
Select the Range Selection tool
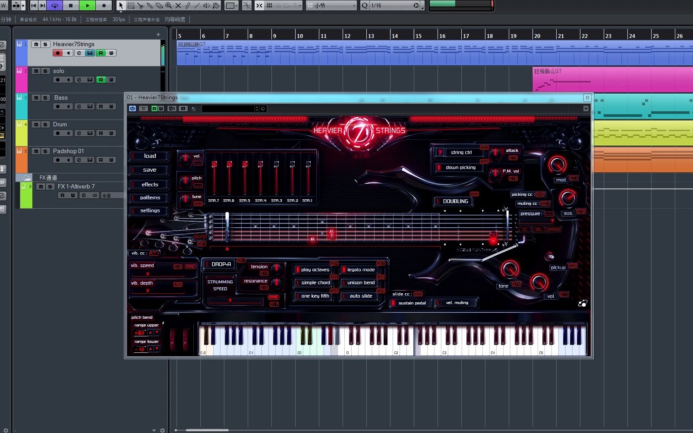point(131,5)
